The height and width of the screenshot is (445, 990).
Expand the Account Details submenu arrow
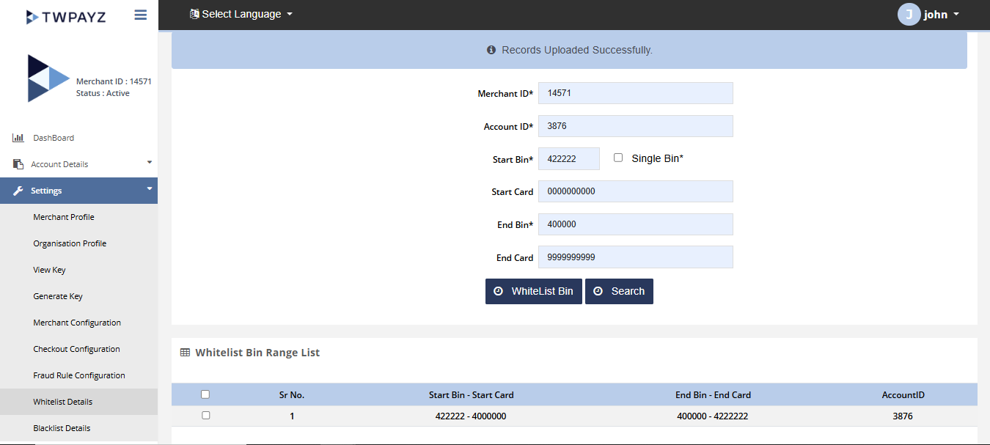150,163
